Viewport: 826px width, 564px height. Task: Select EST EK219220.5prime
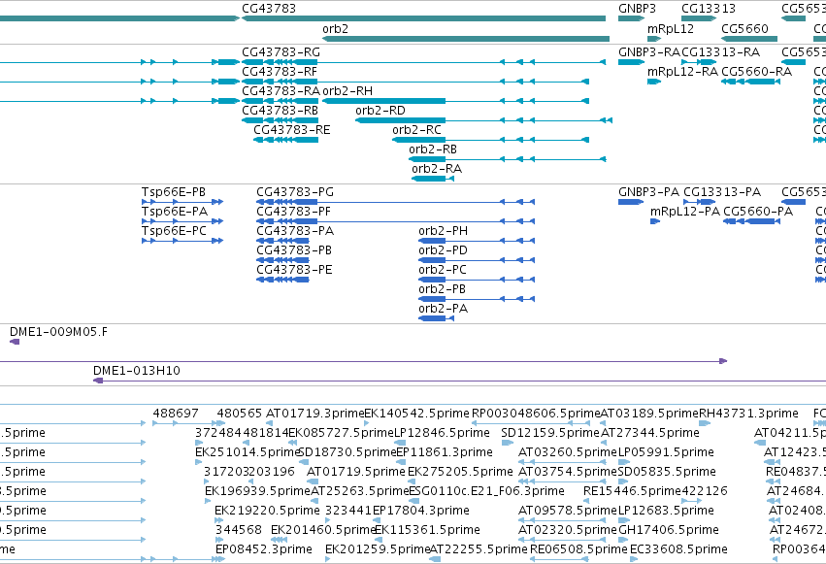tap(267, 511)
